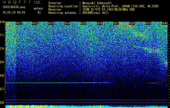The width and height of the screenshot is (170, 108).
Task: Click the 0840 time marker
Action: click(164, 23)
